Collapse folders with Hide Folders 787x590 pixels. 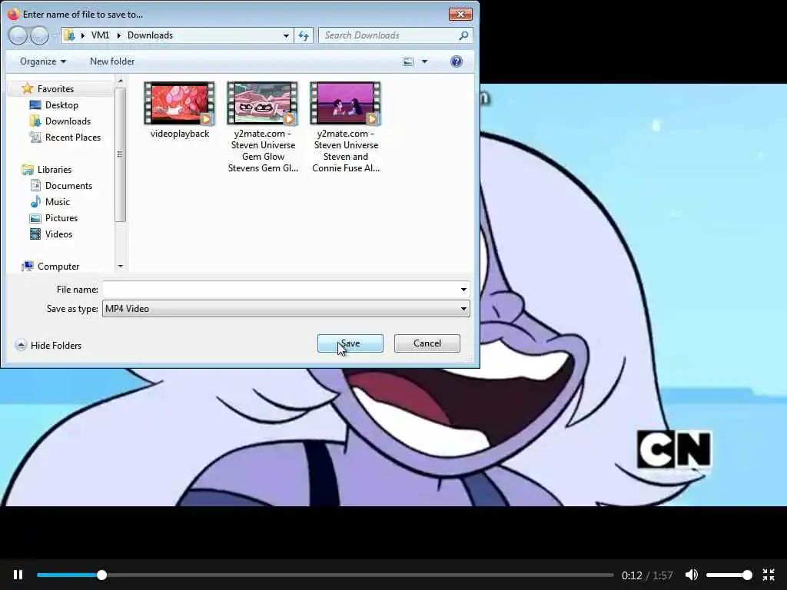pos(48,345)
